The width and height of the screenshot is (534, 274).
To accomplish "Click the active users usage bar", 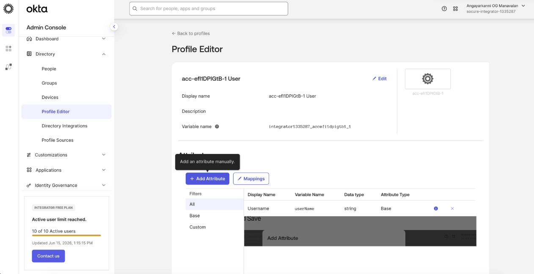I will point(66,235).
